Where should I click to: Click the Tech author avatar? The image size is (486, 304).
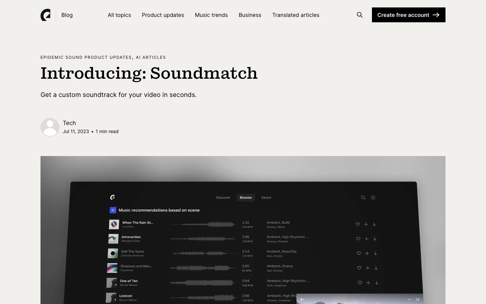pyautogui.click(x=50, y=127)
